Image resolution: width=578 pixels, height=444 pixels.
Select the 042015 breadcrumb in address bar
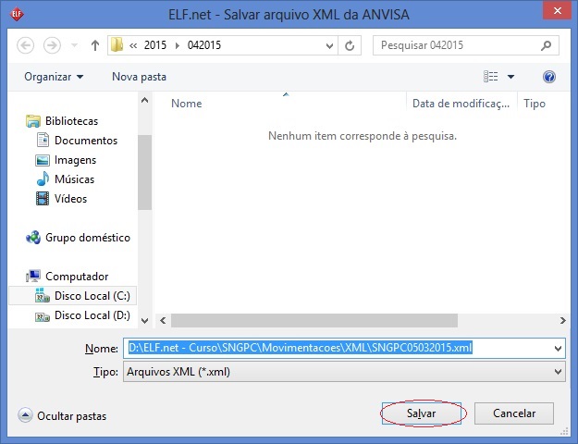coord(204,45)
